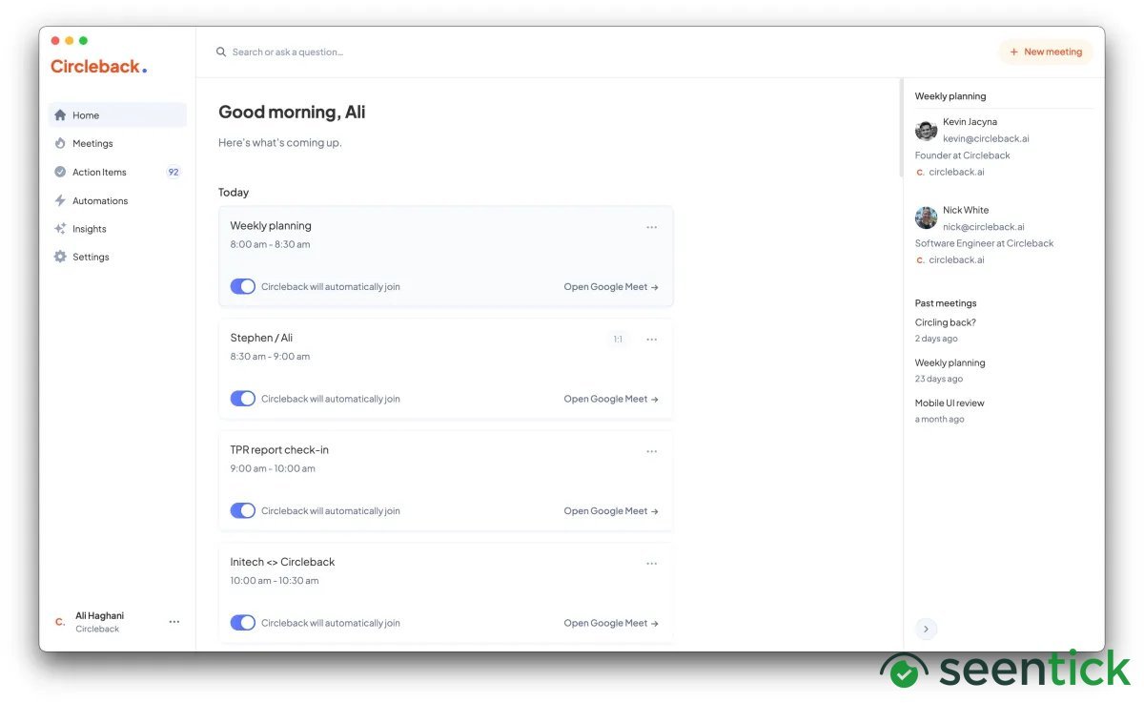Open Google Meet for TPR report check-in
1144x703 pixels.
(x=611, y=510)
